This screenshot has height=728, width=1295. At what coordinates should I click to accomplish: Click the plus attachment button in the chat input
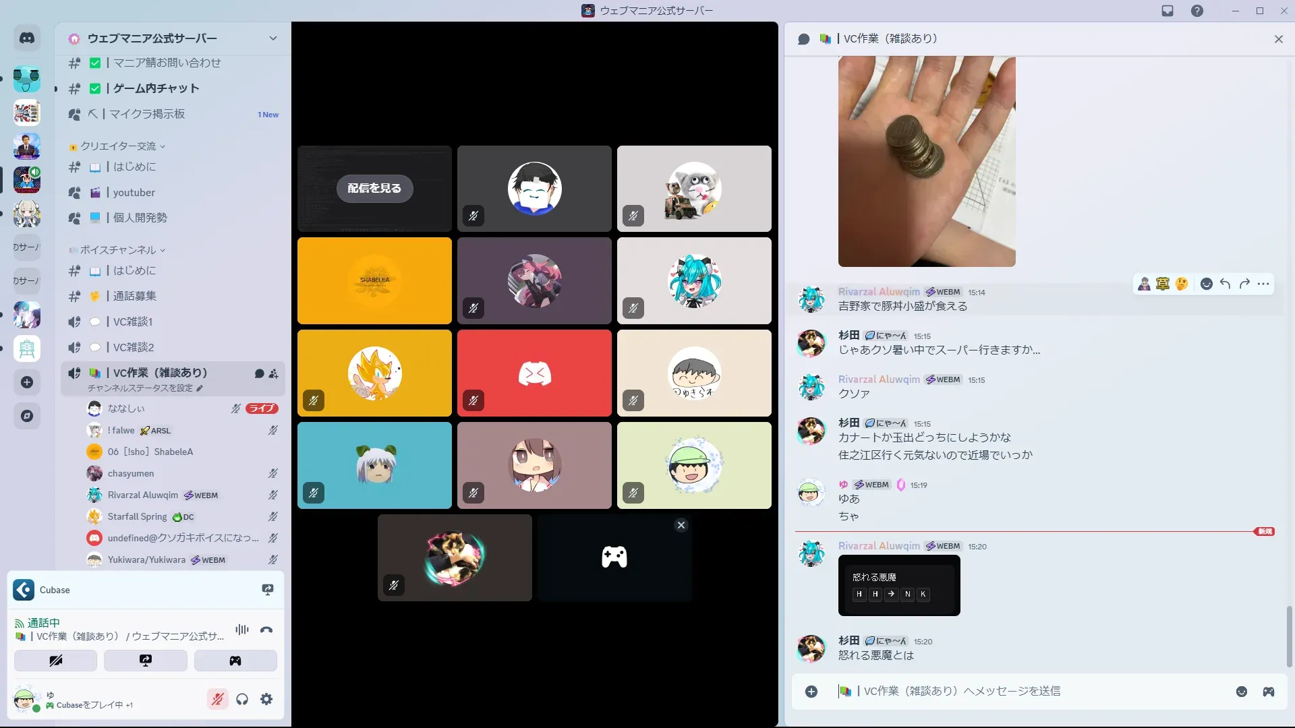811,692
